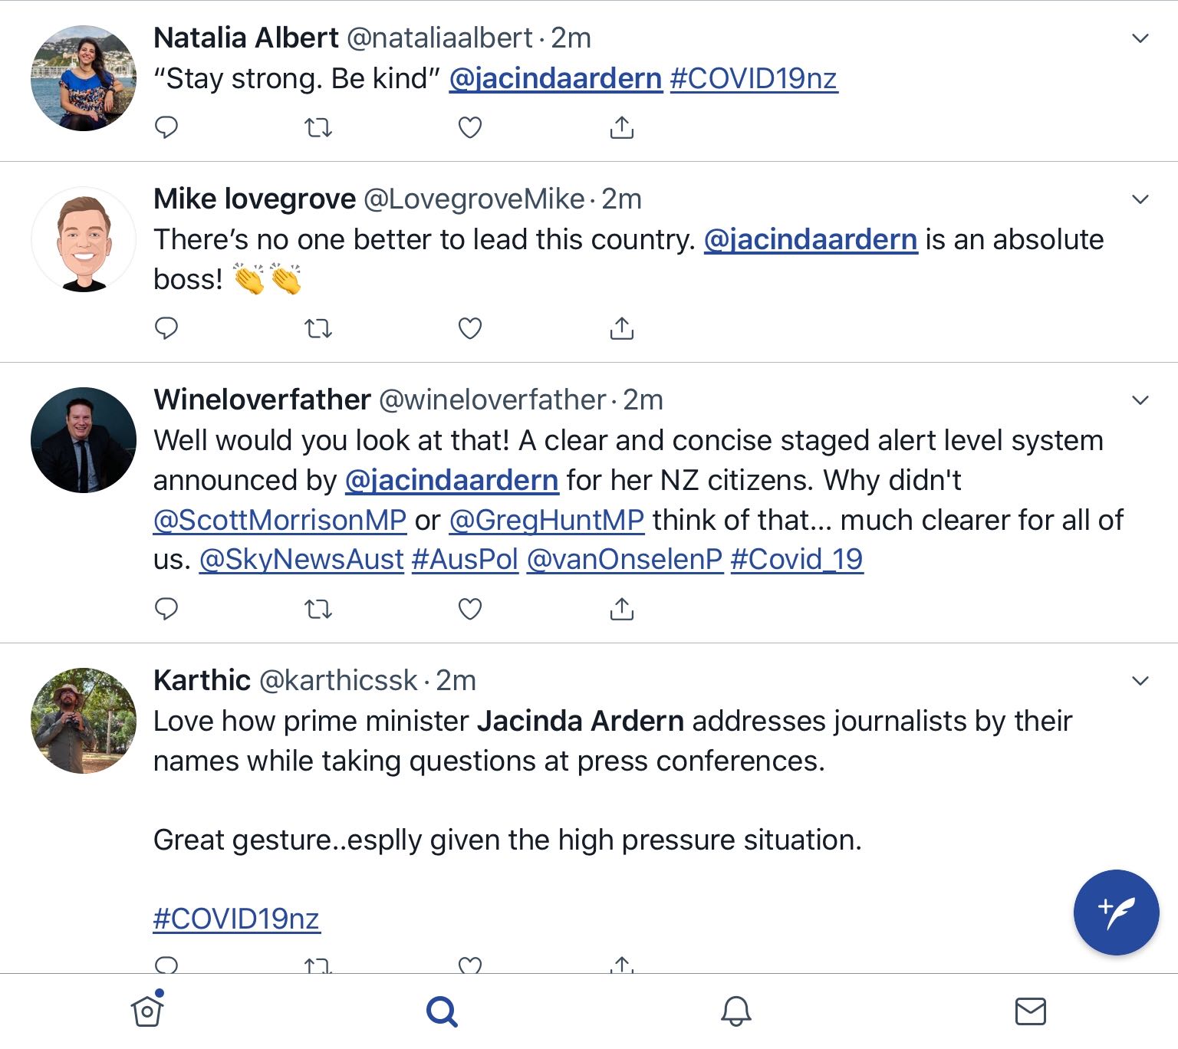Reply to Wineloverfather's tweet
Image resolution: width=1178 pixels, height=1049 pixels.
point(166,608)
